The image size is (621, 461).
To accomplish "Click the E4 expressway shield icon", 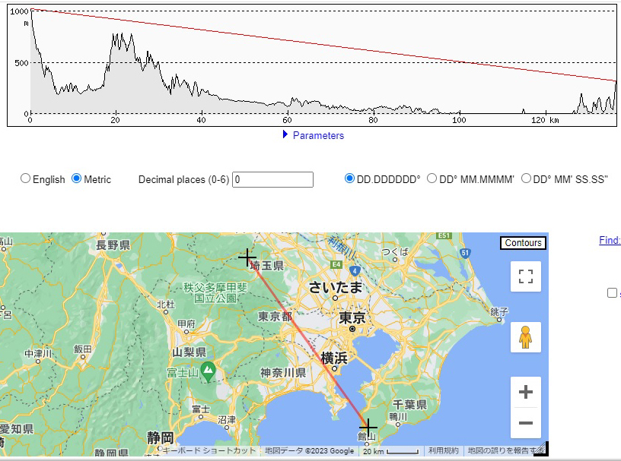I will 336,264.
